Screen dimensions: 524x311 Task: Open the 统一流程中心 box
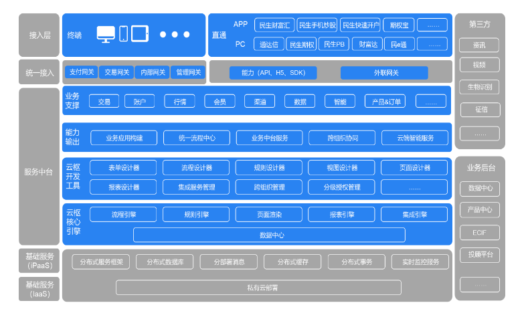click(x=196, y=138)
